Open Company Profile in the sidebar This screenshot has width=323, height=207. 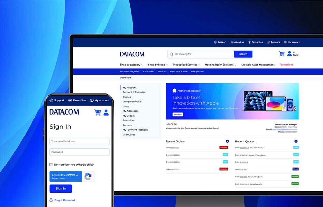pyautogui.click(x=132, y=102)
